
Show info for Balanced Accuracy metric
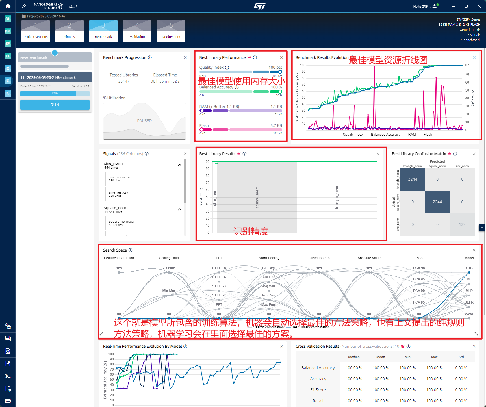pos(237,87)
